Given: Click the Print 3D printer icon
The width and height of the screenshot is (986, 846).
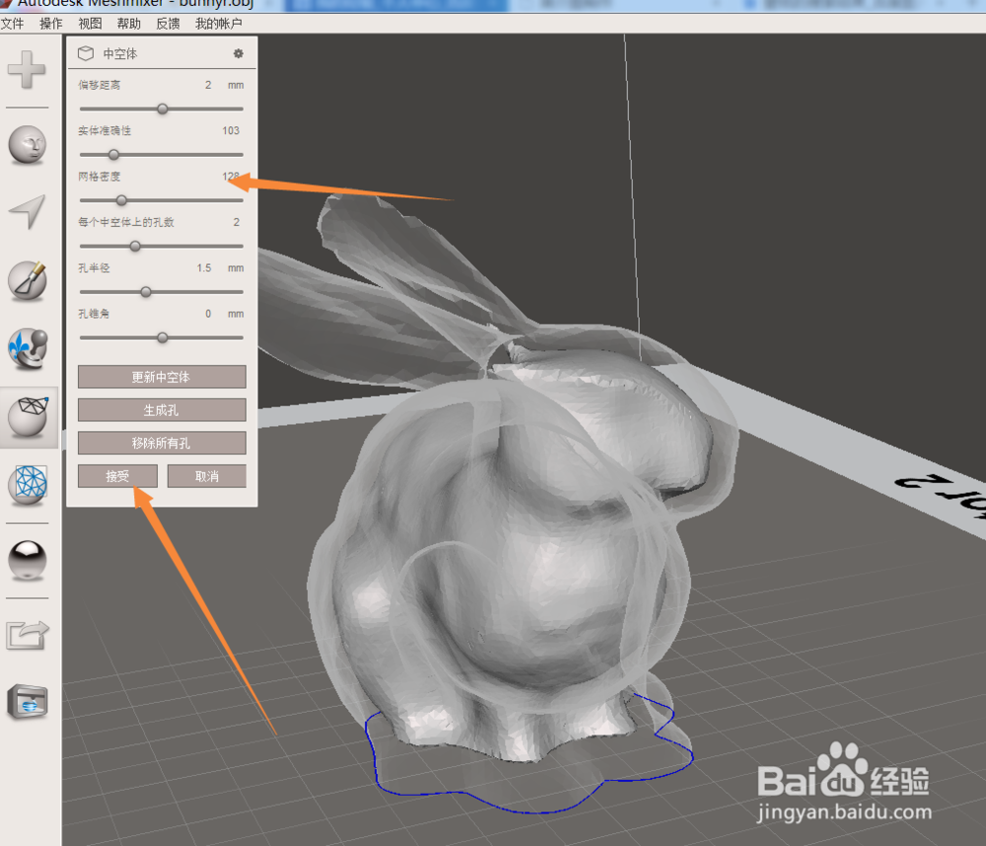Looking at the screenshot, I should point(28,701).
